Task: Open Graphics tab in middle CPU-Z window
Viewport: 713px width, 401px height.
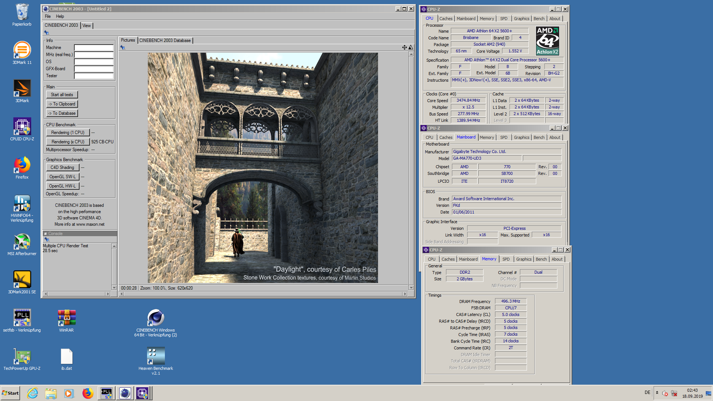Action: [521, 137]
